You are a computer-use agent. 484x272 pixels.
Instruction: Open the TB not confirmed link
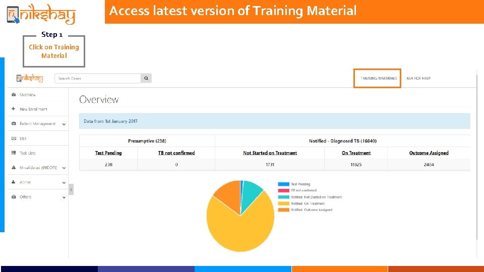point(176,153)
